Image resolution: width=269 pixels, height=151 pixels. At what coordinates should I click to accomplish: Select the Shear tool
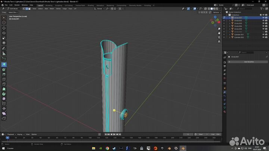(x=4, y=113)
